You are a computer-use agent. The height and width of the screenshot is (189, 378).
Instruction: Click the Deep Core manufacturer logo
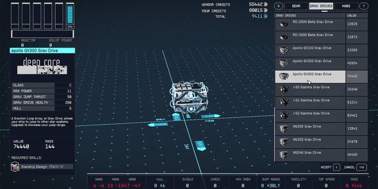(42, 66)
